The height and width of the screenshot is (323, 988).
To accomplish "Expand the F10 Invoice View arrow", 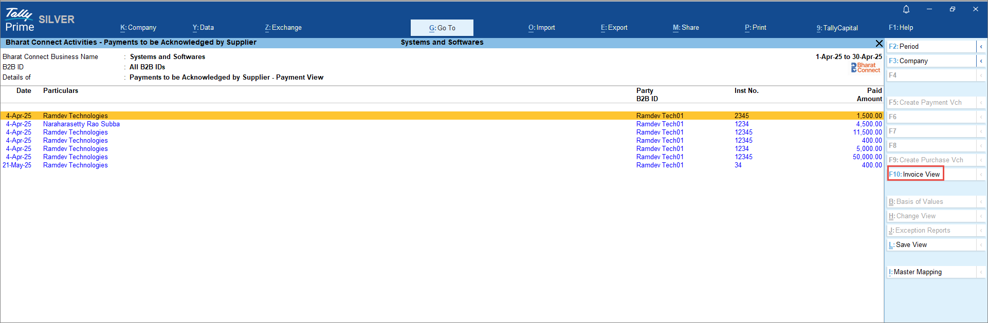I will 981,175.
